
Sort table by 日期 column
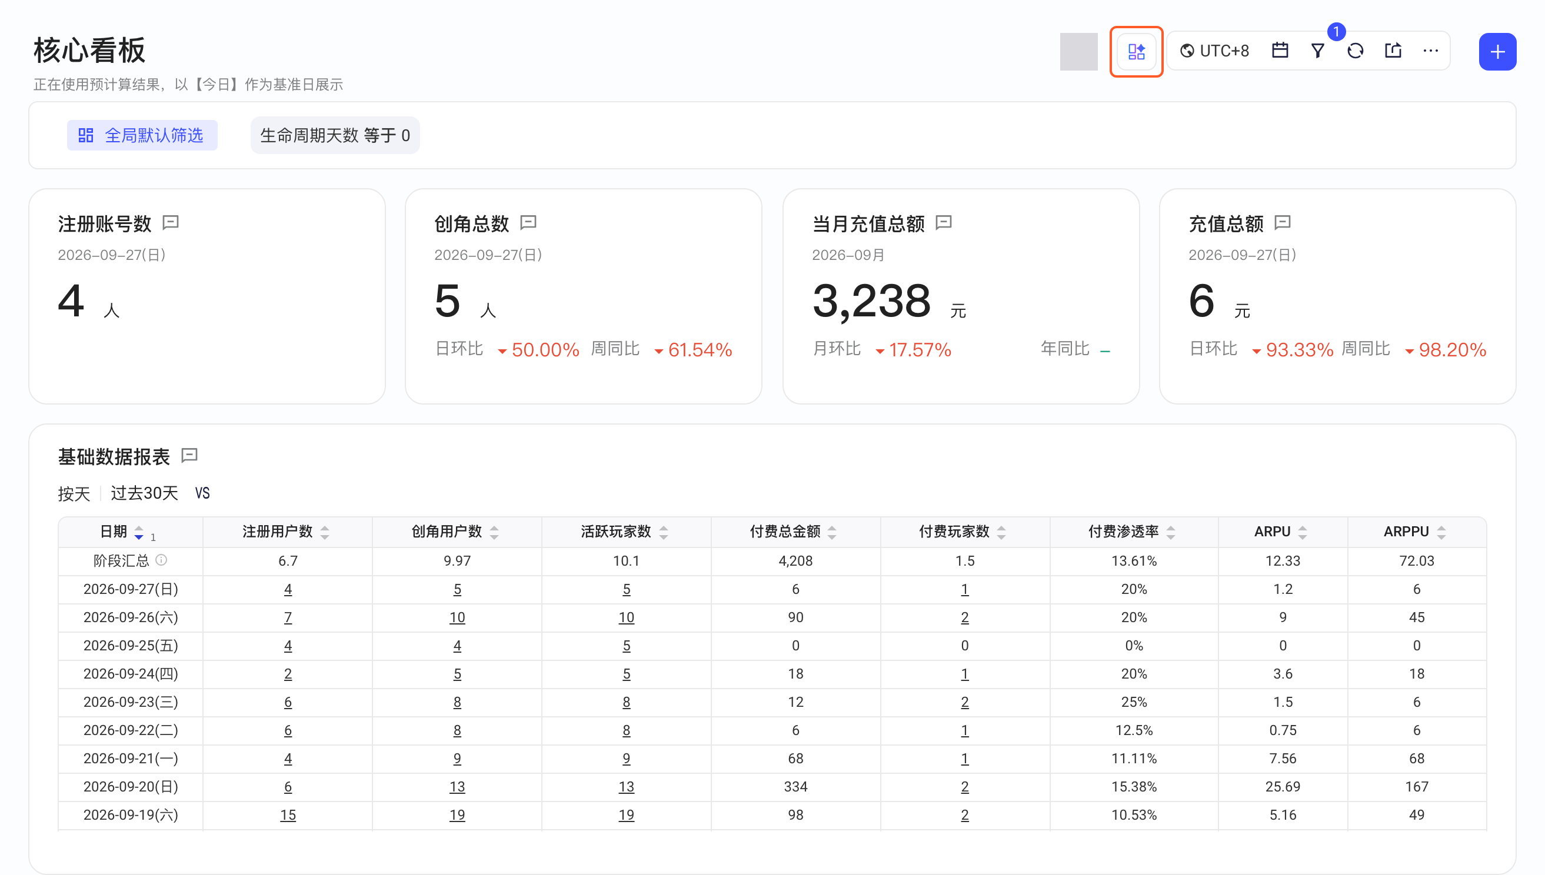click(139, 532)
